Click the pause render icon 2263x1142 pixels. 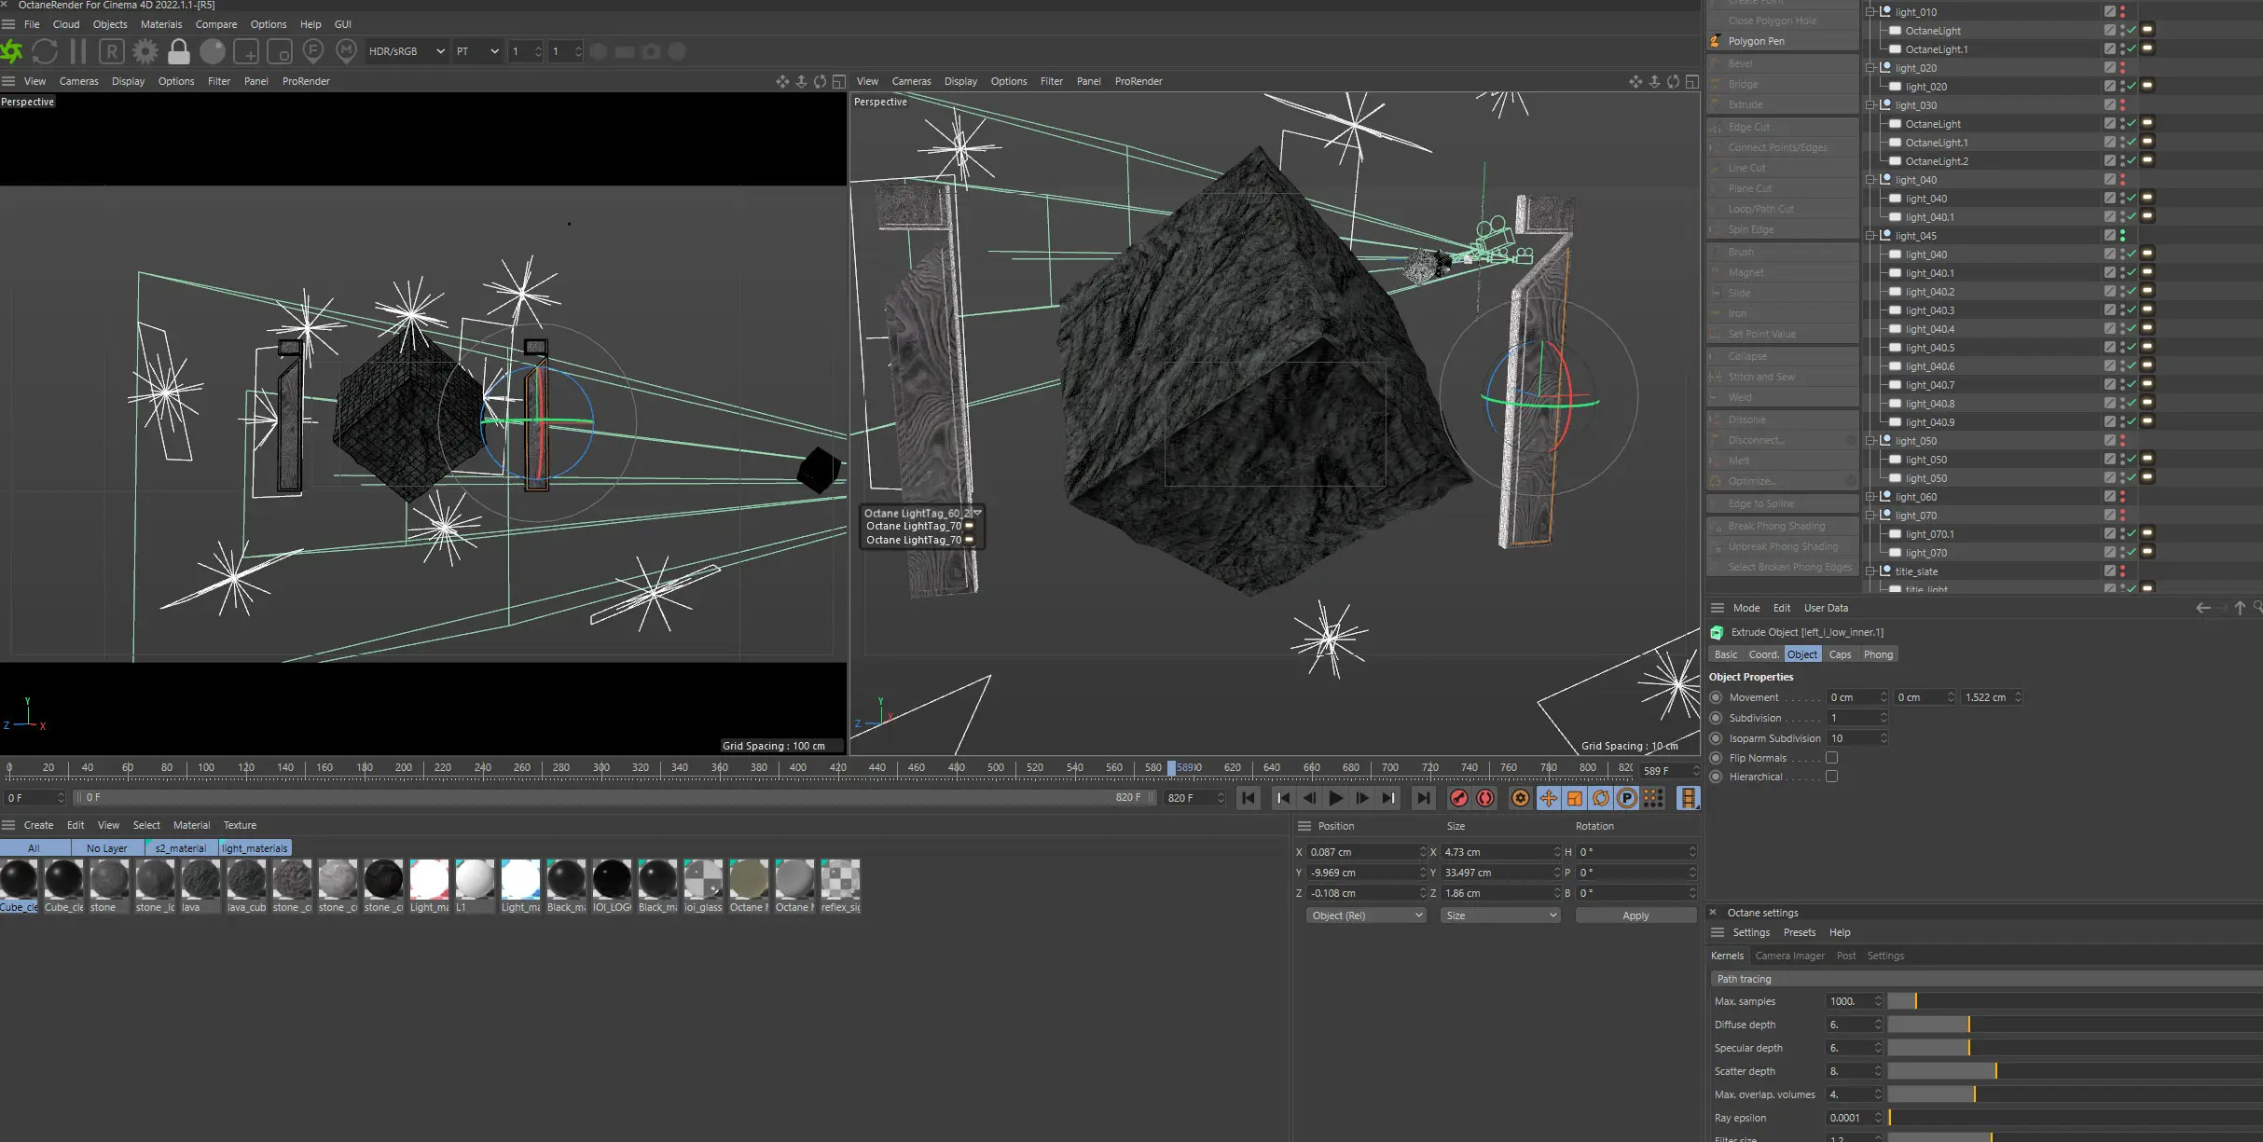78,51
